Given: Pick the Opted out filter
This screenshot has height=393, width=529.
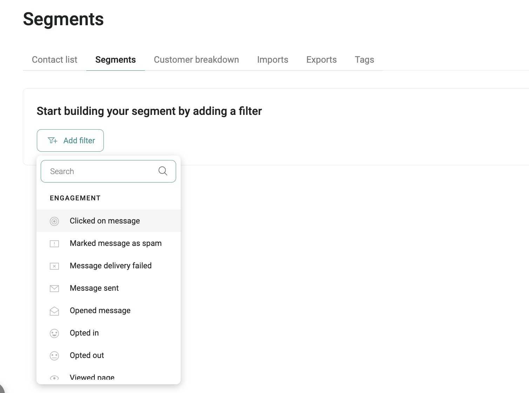Looking at the screenshot, I should pyautogui.click(x=108, y=355).
